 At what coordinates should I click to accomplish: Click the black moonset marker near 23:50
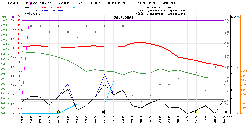[226, 112]
